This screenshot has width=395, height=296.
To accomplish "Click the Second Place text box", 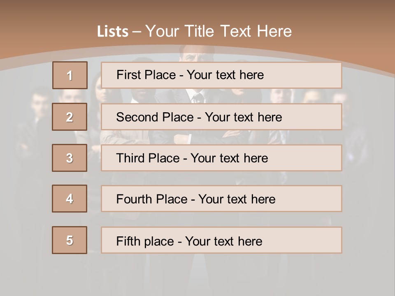I will point(221,117).
